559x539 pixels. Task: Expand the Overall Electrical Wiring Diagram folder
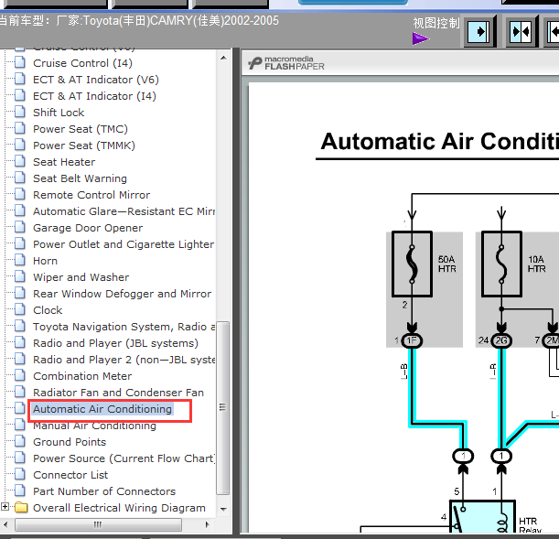coord(5,507)
